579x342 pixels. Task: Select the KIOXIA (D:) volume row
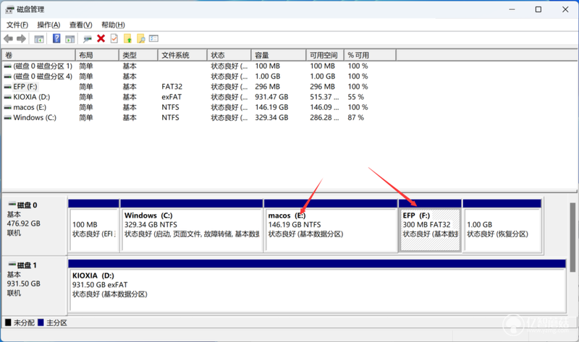pyautogui.click(x=185, y=97)
